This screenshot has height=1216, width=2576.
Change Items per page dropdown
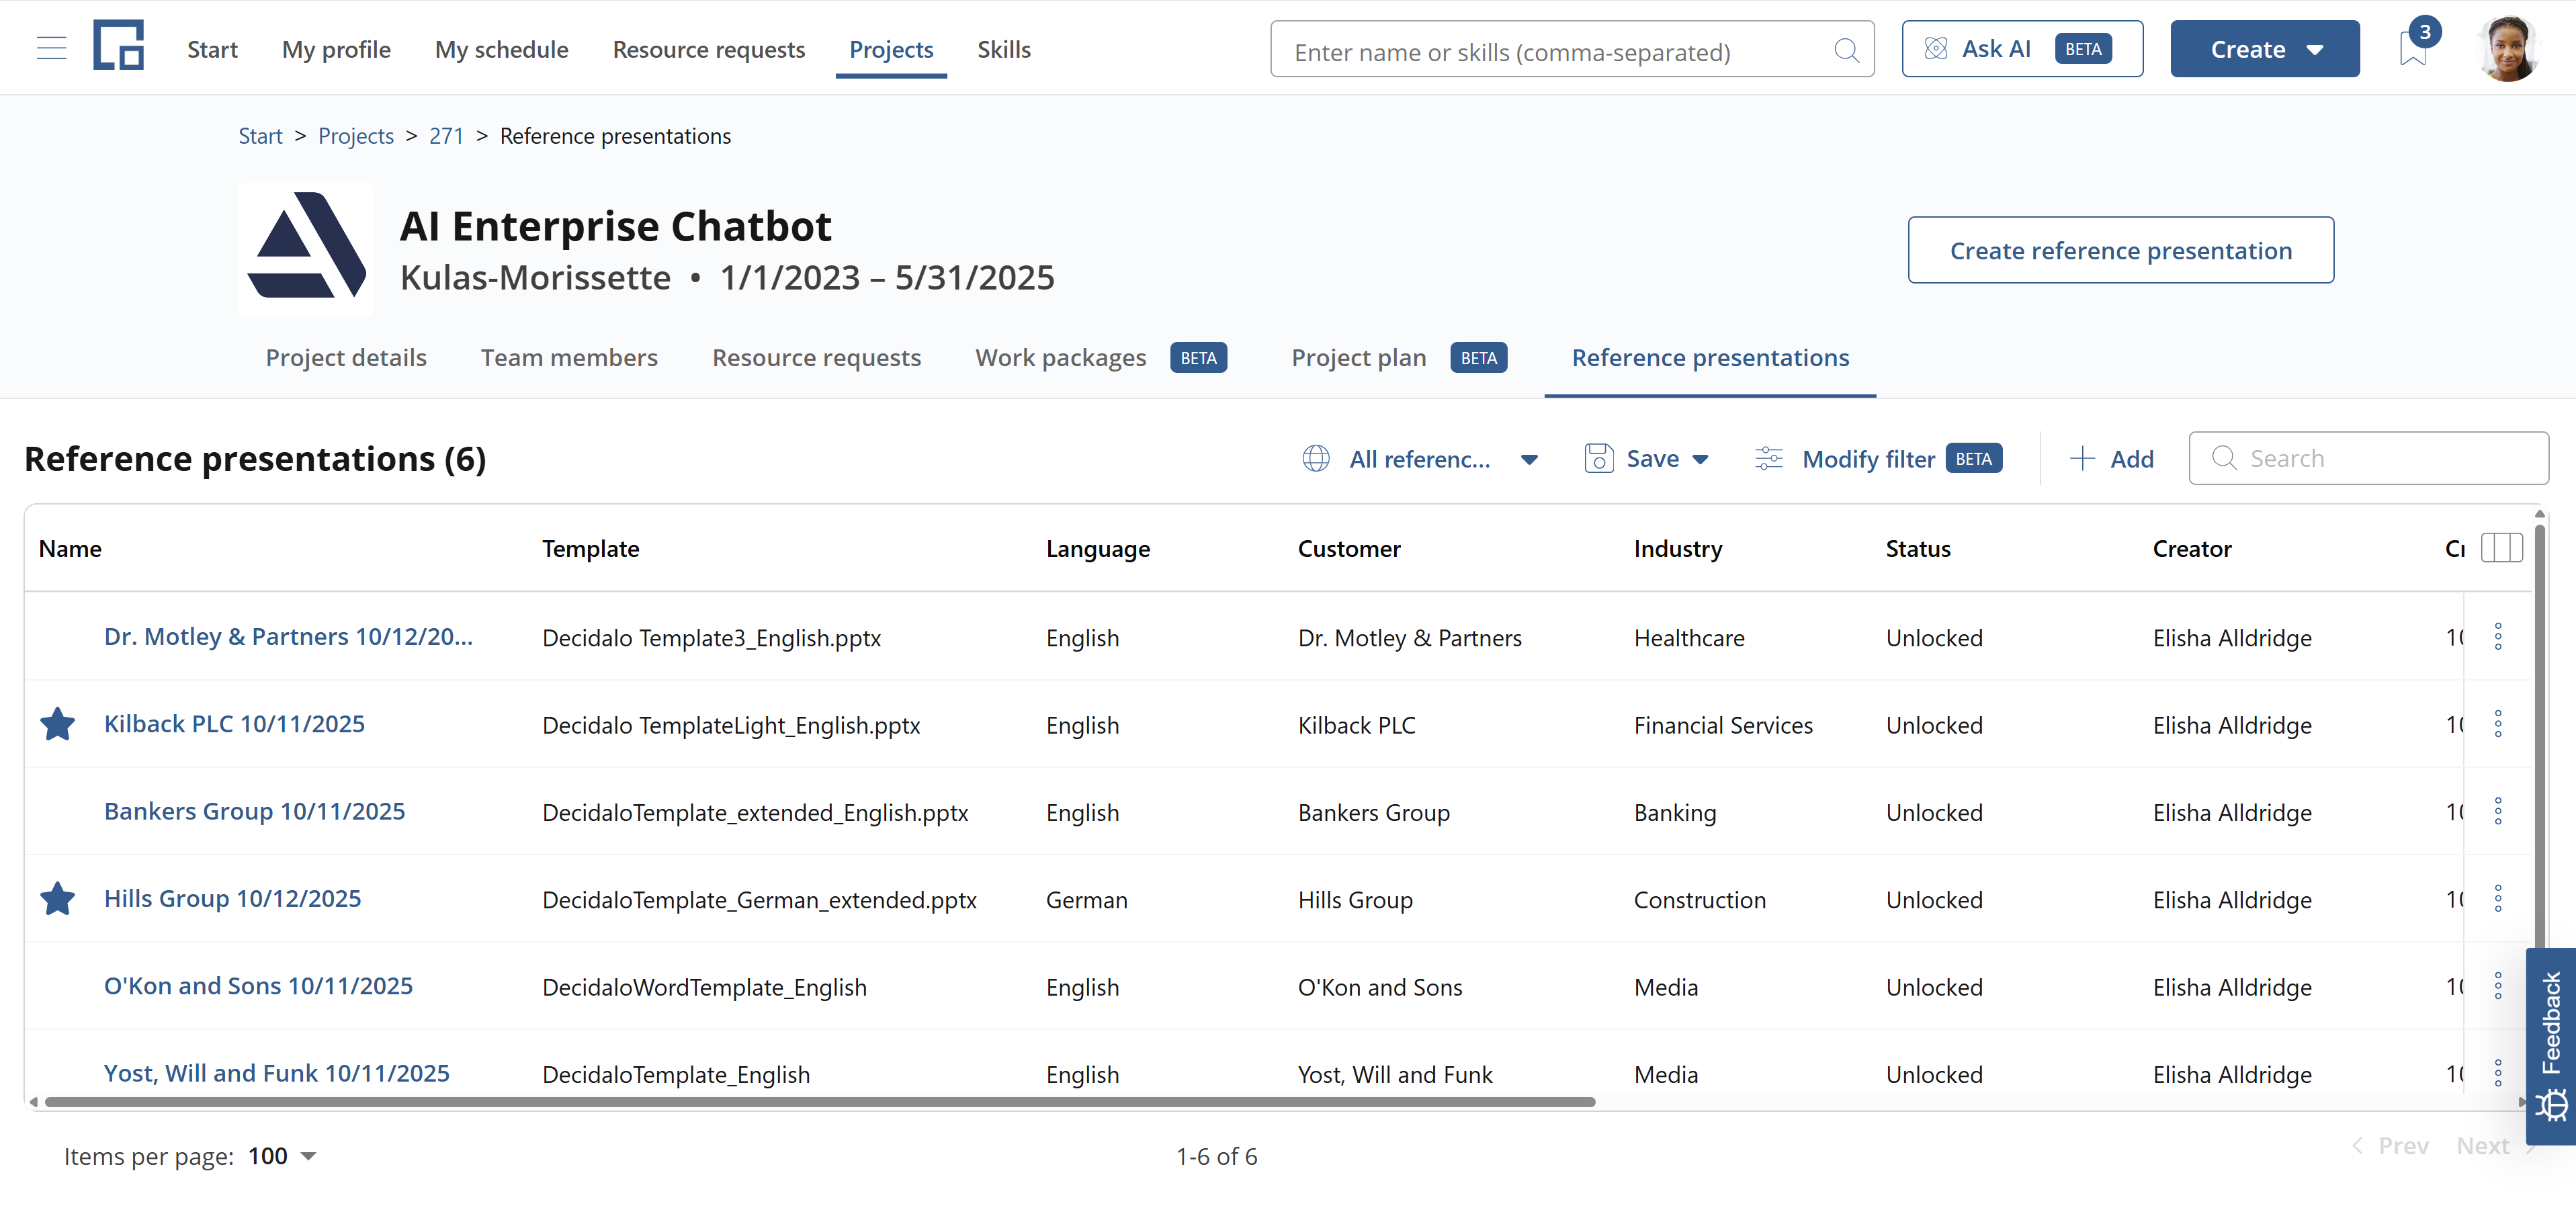tap(282, 1156)
